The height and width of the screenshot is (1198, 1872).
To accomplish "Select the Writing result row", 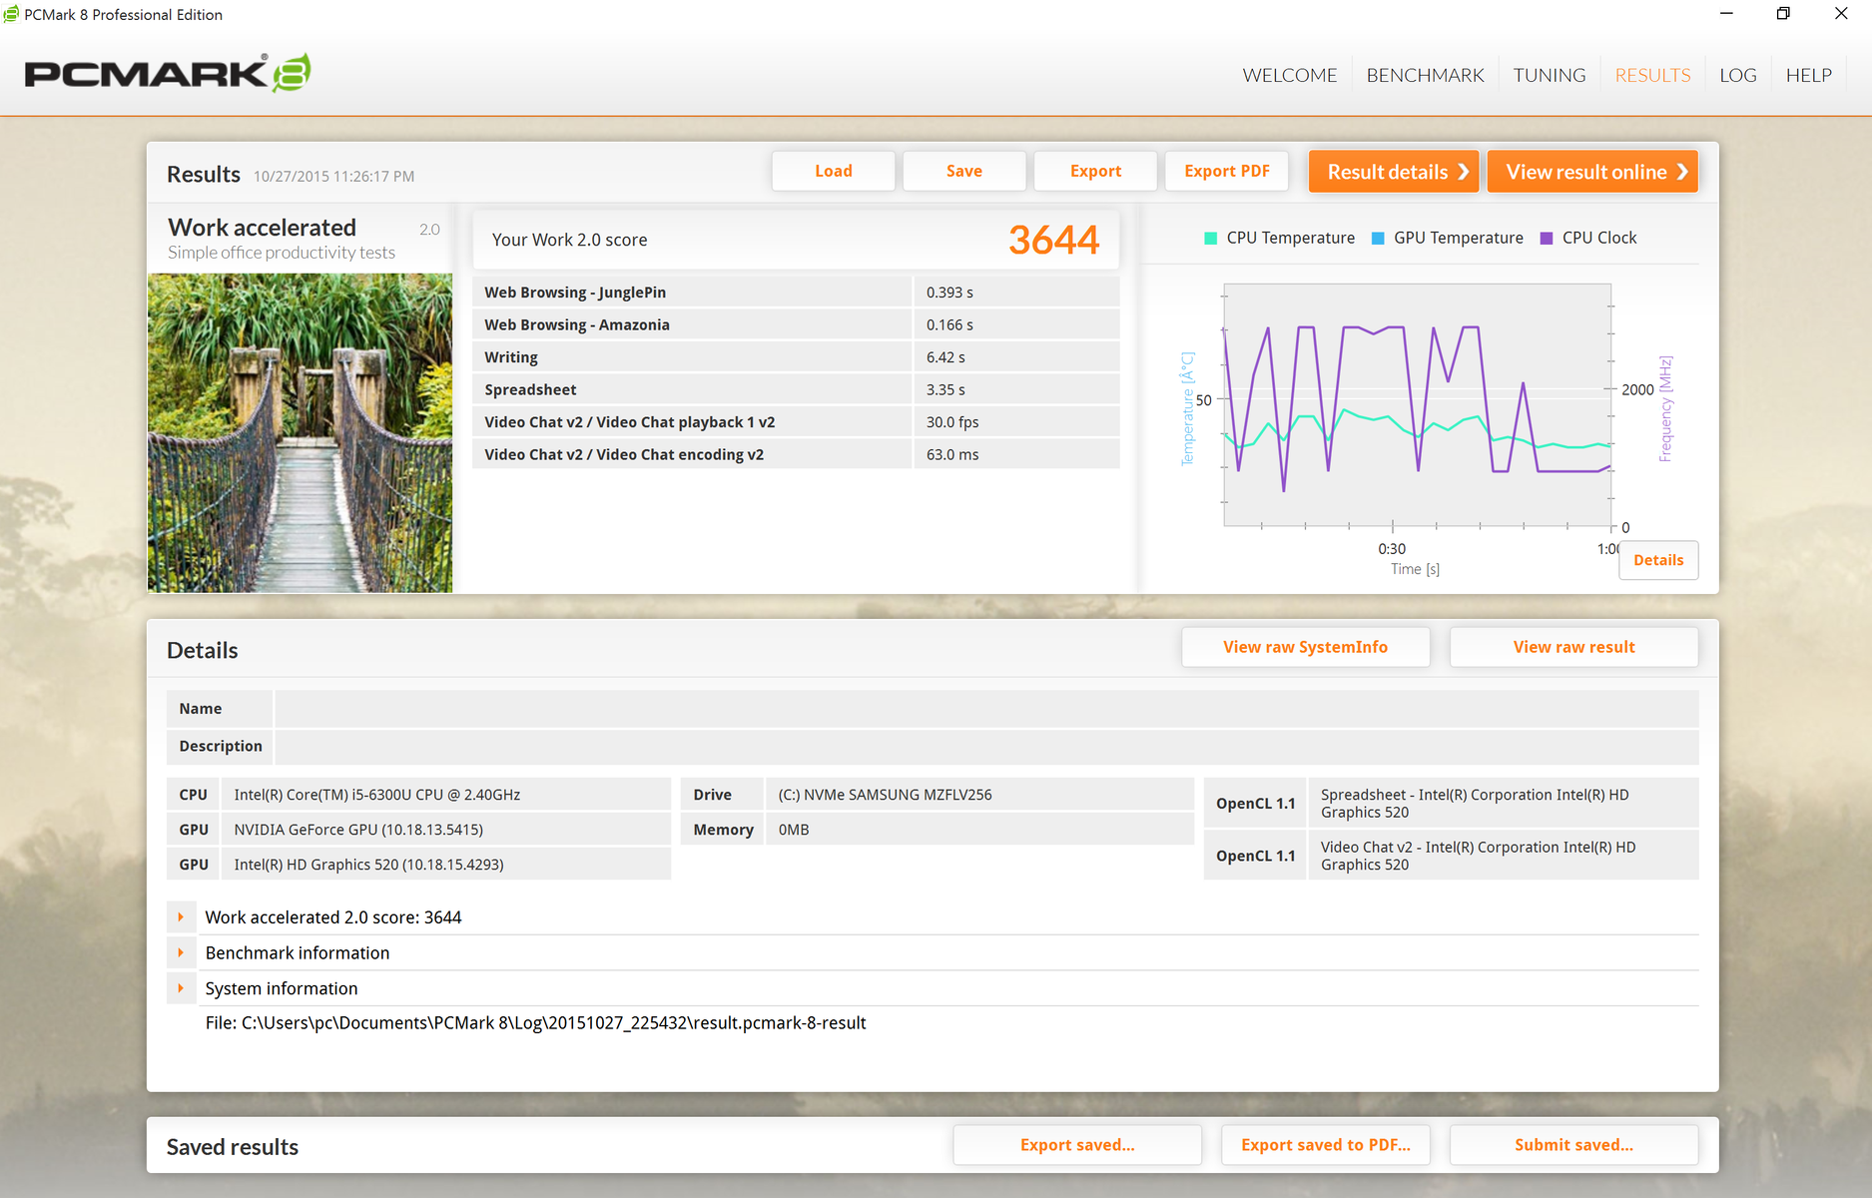I will [x=796, y=357].
